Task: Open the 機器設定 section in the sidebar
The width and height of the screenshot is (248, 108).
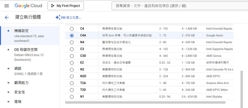Action: click(x=30, y=36)
